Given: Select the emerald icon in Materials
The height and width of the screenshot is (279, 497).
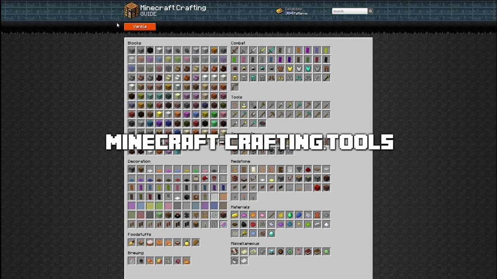Looking at the screenshot, I should pos(290,215).
